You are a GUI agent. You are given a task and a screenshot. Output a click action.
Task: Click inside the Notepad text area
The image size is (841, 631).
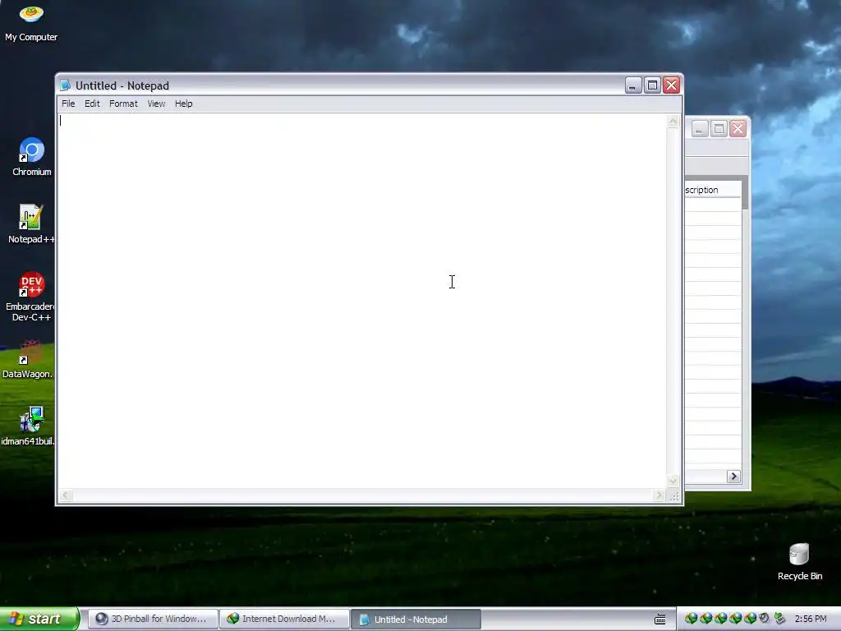coord(362,301)
